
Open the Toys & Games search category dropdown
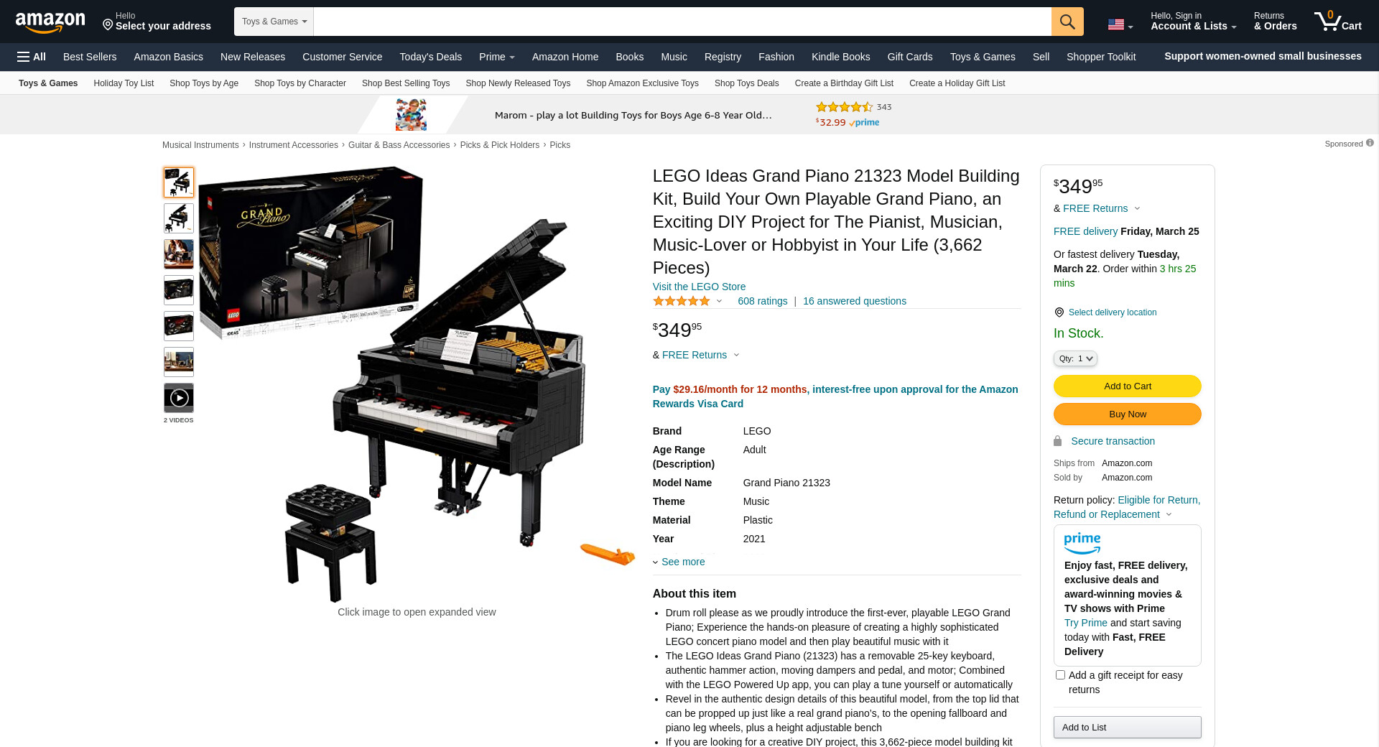(x=274, y=22)
